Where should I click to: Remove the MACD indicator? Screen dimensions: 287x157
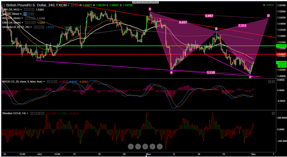pos(56,82)
